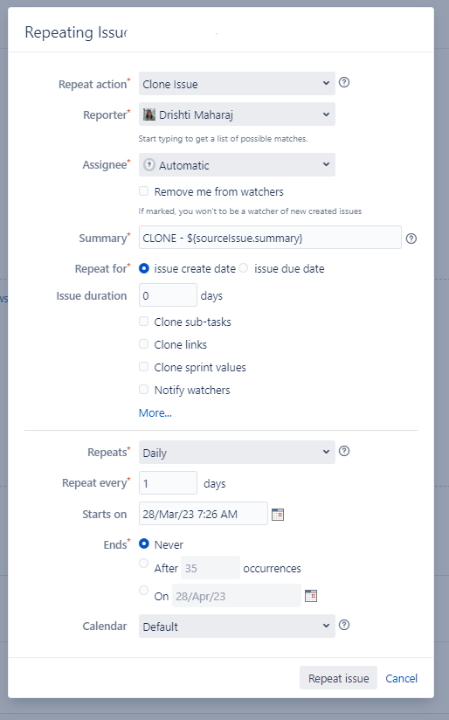The height and width of the screenshot is (720, 449).
Task: Click the Repeating Issue dialog title
Action: pyautogui.click(x=76, y=32)
